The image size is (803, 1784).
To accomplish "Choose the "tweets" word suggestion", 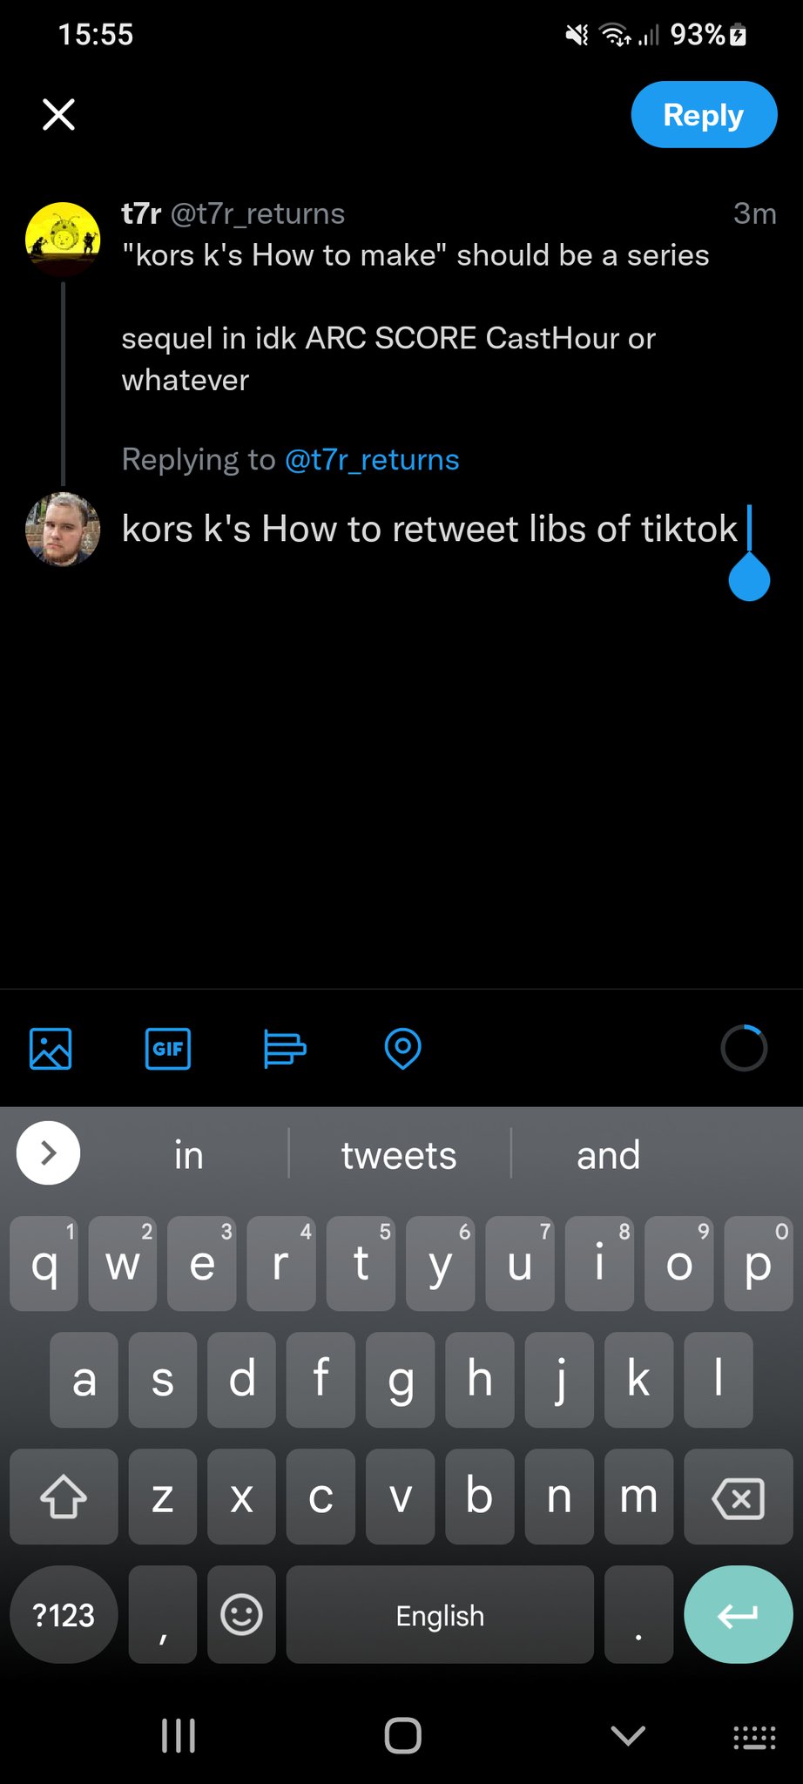I will pos(399,1156).
